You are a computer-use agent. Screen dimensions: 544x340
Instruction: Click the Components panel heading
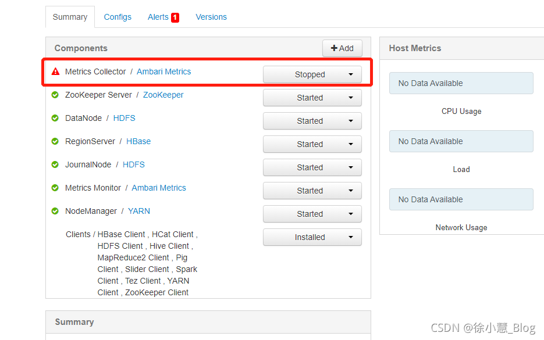click(81, 48)
